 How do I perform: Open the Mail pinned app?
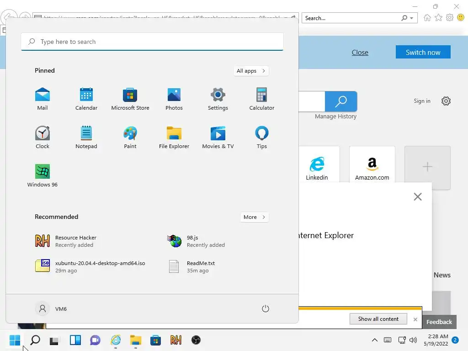[43, 99]
